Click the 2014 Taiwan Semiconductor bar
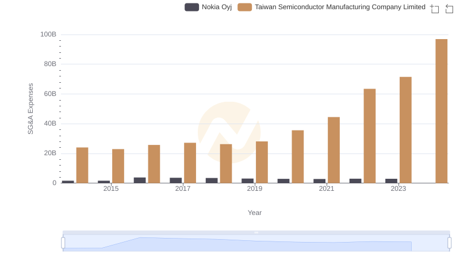Viewport: 460px width, 265px height. pyautogui.click(x=82, y=166)
